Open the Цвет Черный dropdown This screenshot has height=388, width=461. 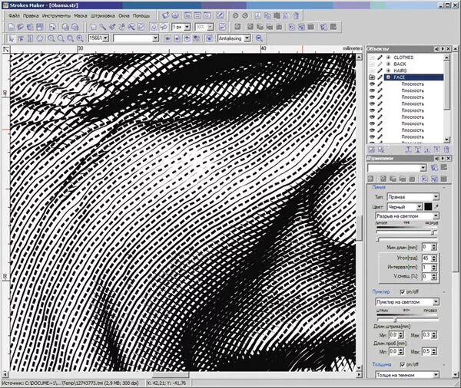click(420, 206)
